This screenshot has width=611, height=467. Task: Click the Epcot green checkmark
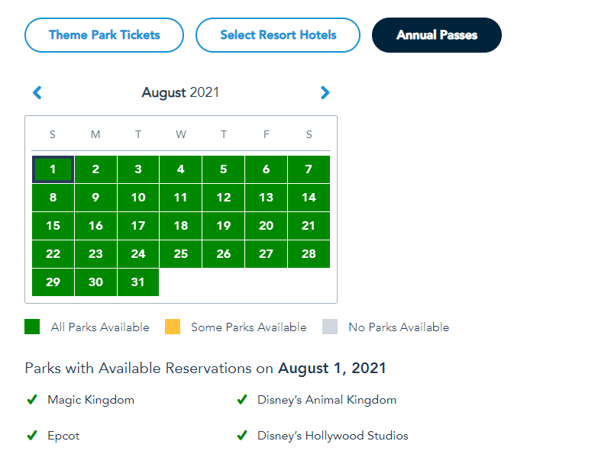point(32,436)
